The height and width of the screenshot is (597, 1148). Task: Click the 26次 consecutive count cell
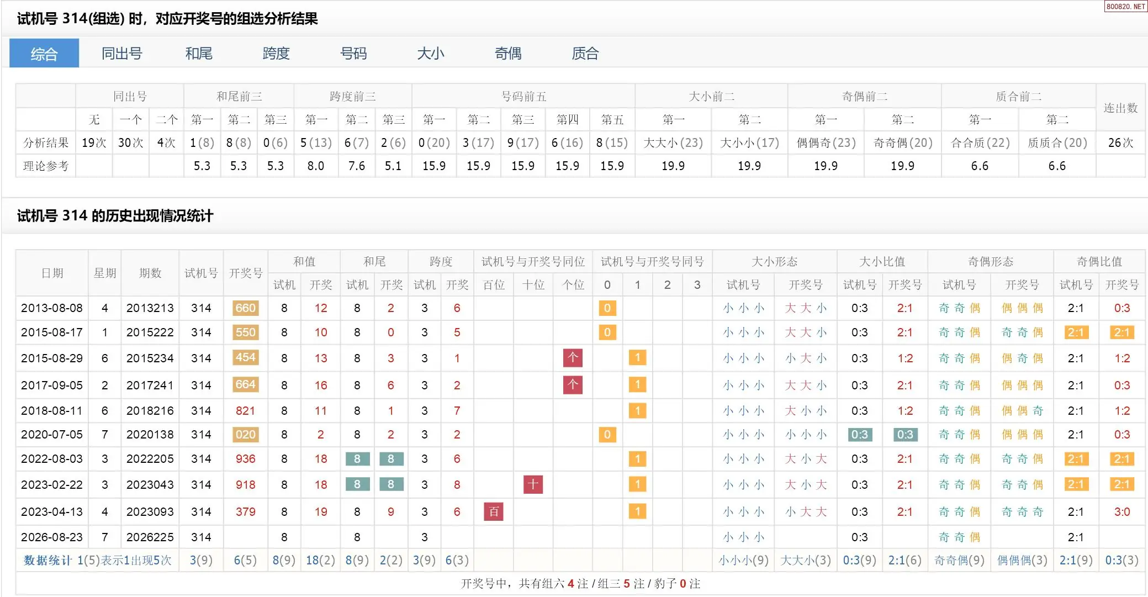[x=1120, y=143]
